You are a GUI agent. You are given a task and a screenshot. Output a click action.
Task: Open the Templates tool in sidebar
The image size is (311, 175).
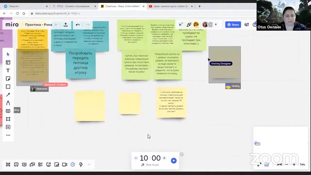coord(8,63)
